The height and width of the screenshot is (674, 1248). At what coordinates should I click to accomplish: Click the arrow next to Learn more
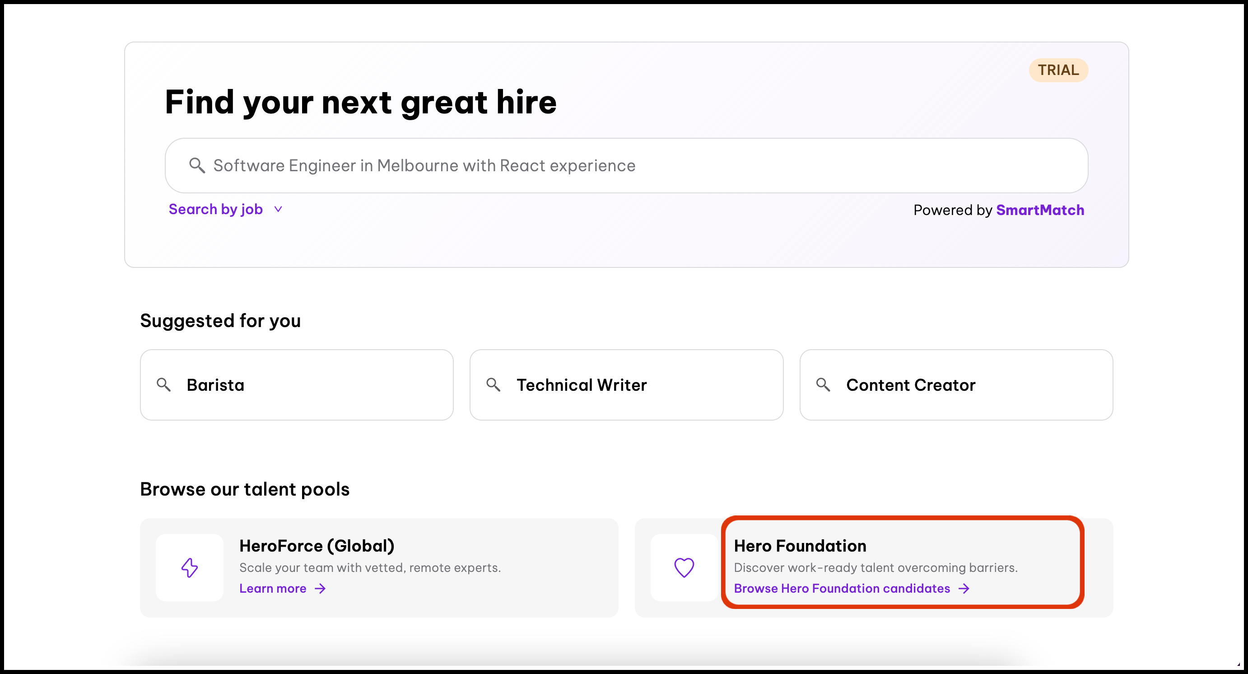(320, 589)
